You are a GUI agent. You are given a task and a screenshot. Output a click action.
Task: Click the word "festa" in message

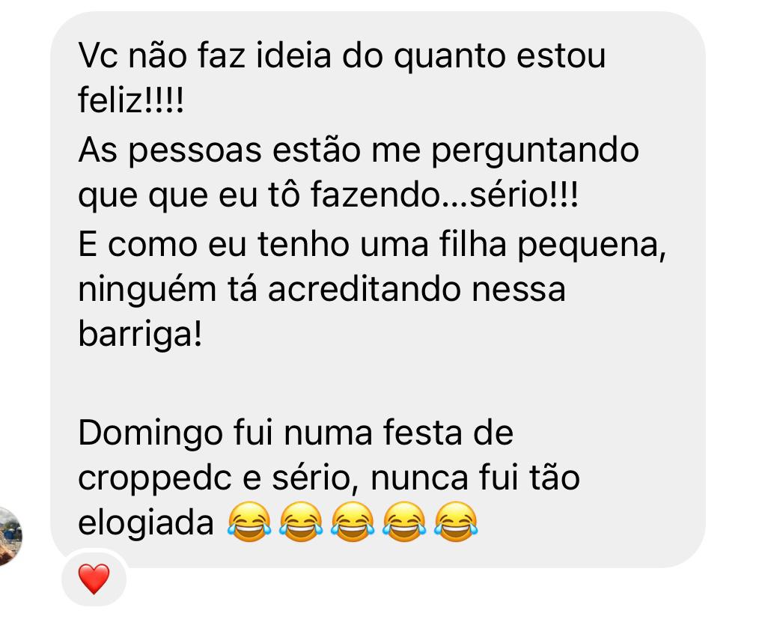[x=423, y=433]
